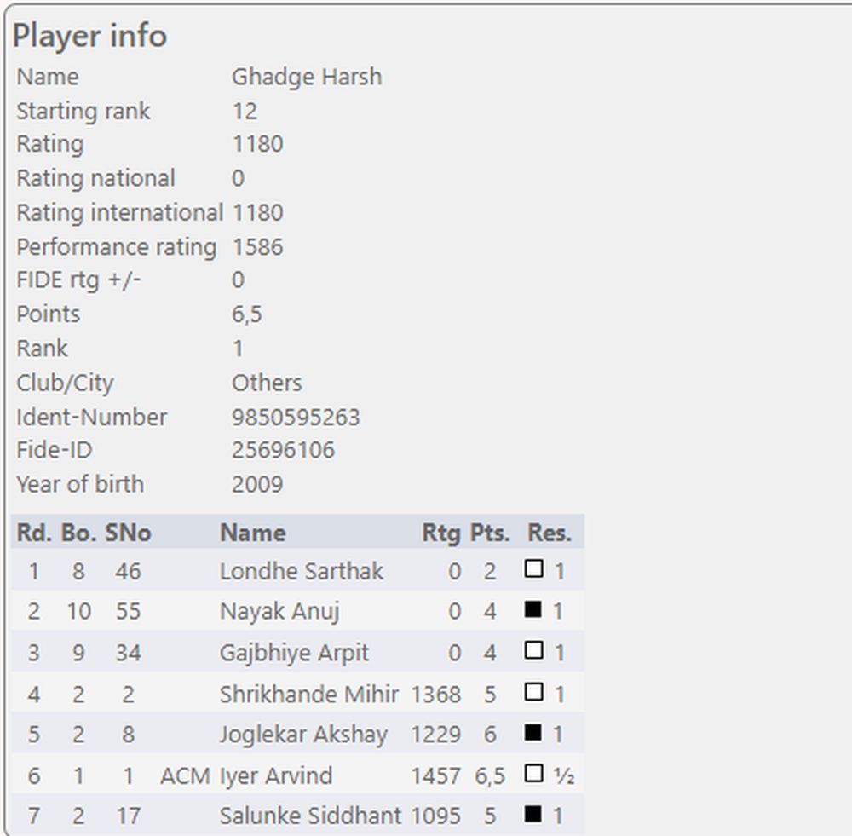Click white square icon in Shrikhande Mihir row

[x=533, y=692]
